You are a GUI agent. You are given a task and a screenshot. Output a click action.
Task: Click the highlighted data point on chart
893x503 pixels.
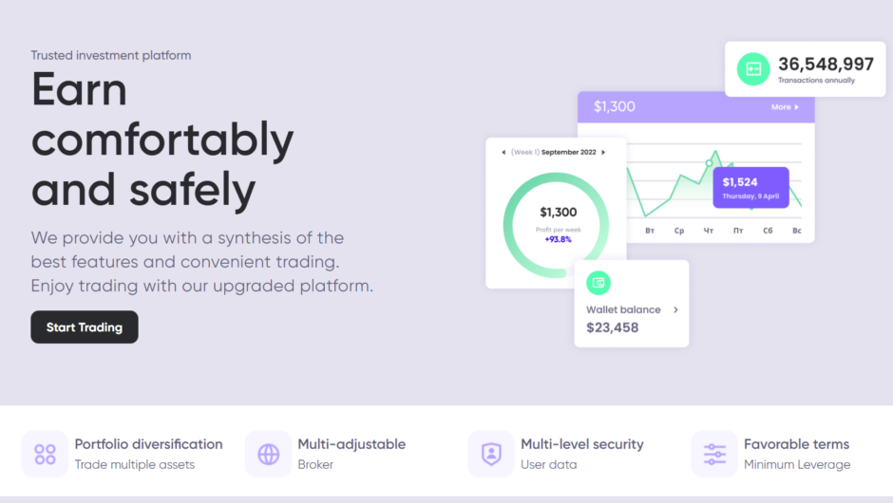(x=709, y=163)
